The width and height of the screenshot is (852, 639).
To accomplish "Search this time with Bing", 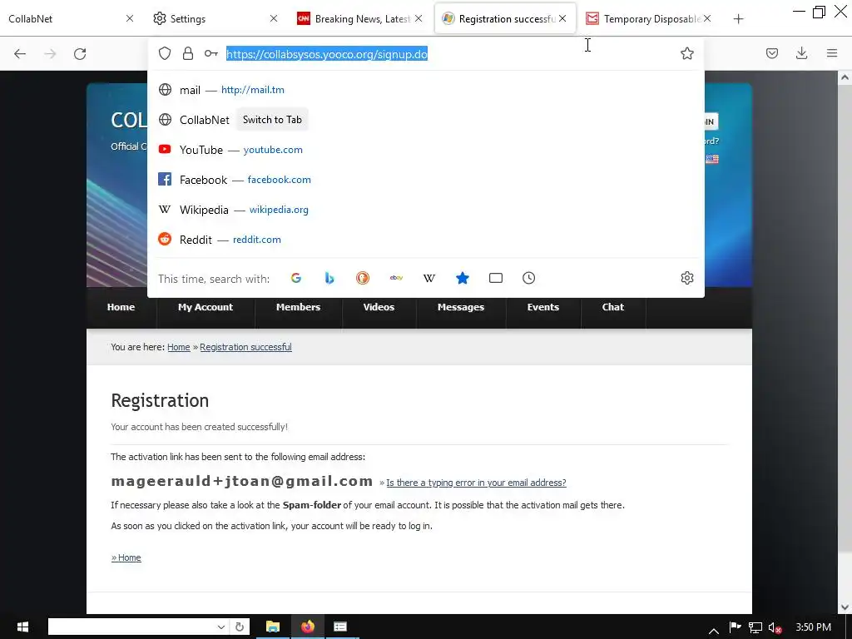I will coord(329,278).
